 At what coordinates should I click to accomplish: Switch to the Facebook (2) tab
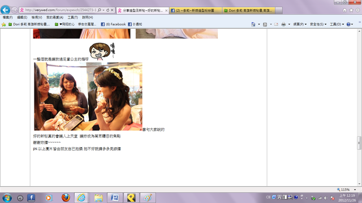click(x=196, y=11)
